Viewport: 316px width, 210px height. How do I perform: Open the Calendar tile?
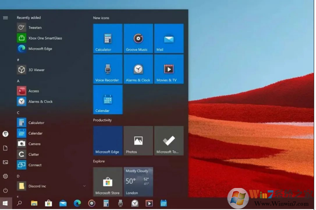coord(108,100)
